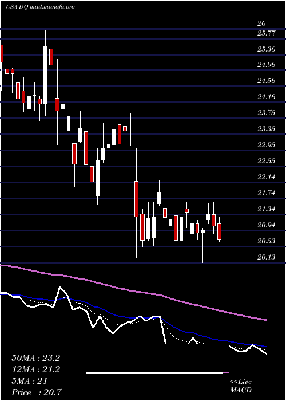The image size is (286, 401).
Task: Click the 26 price axis label
Action: coord(262,23)
